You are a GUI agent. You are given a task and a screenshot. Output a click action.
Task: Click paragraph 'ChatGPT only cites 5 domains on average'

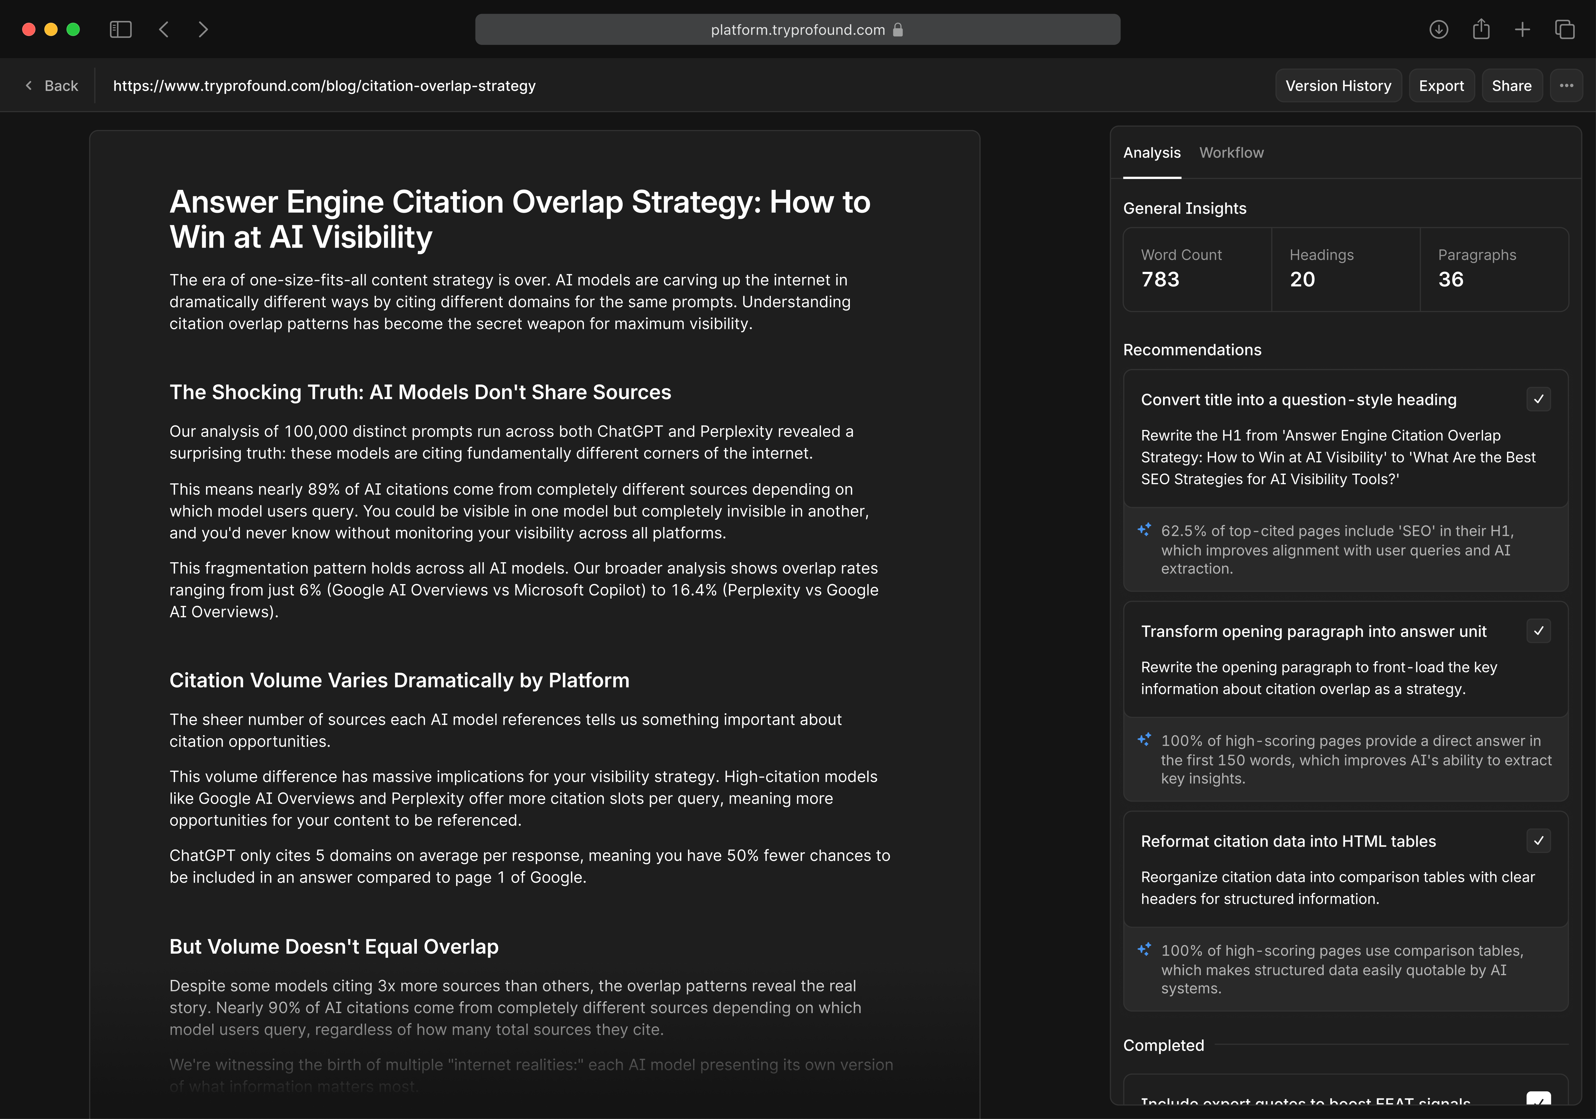(x=530, y=866)
